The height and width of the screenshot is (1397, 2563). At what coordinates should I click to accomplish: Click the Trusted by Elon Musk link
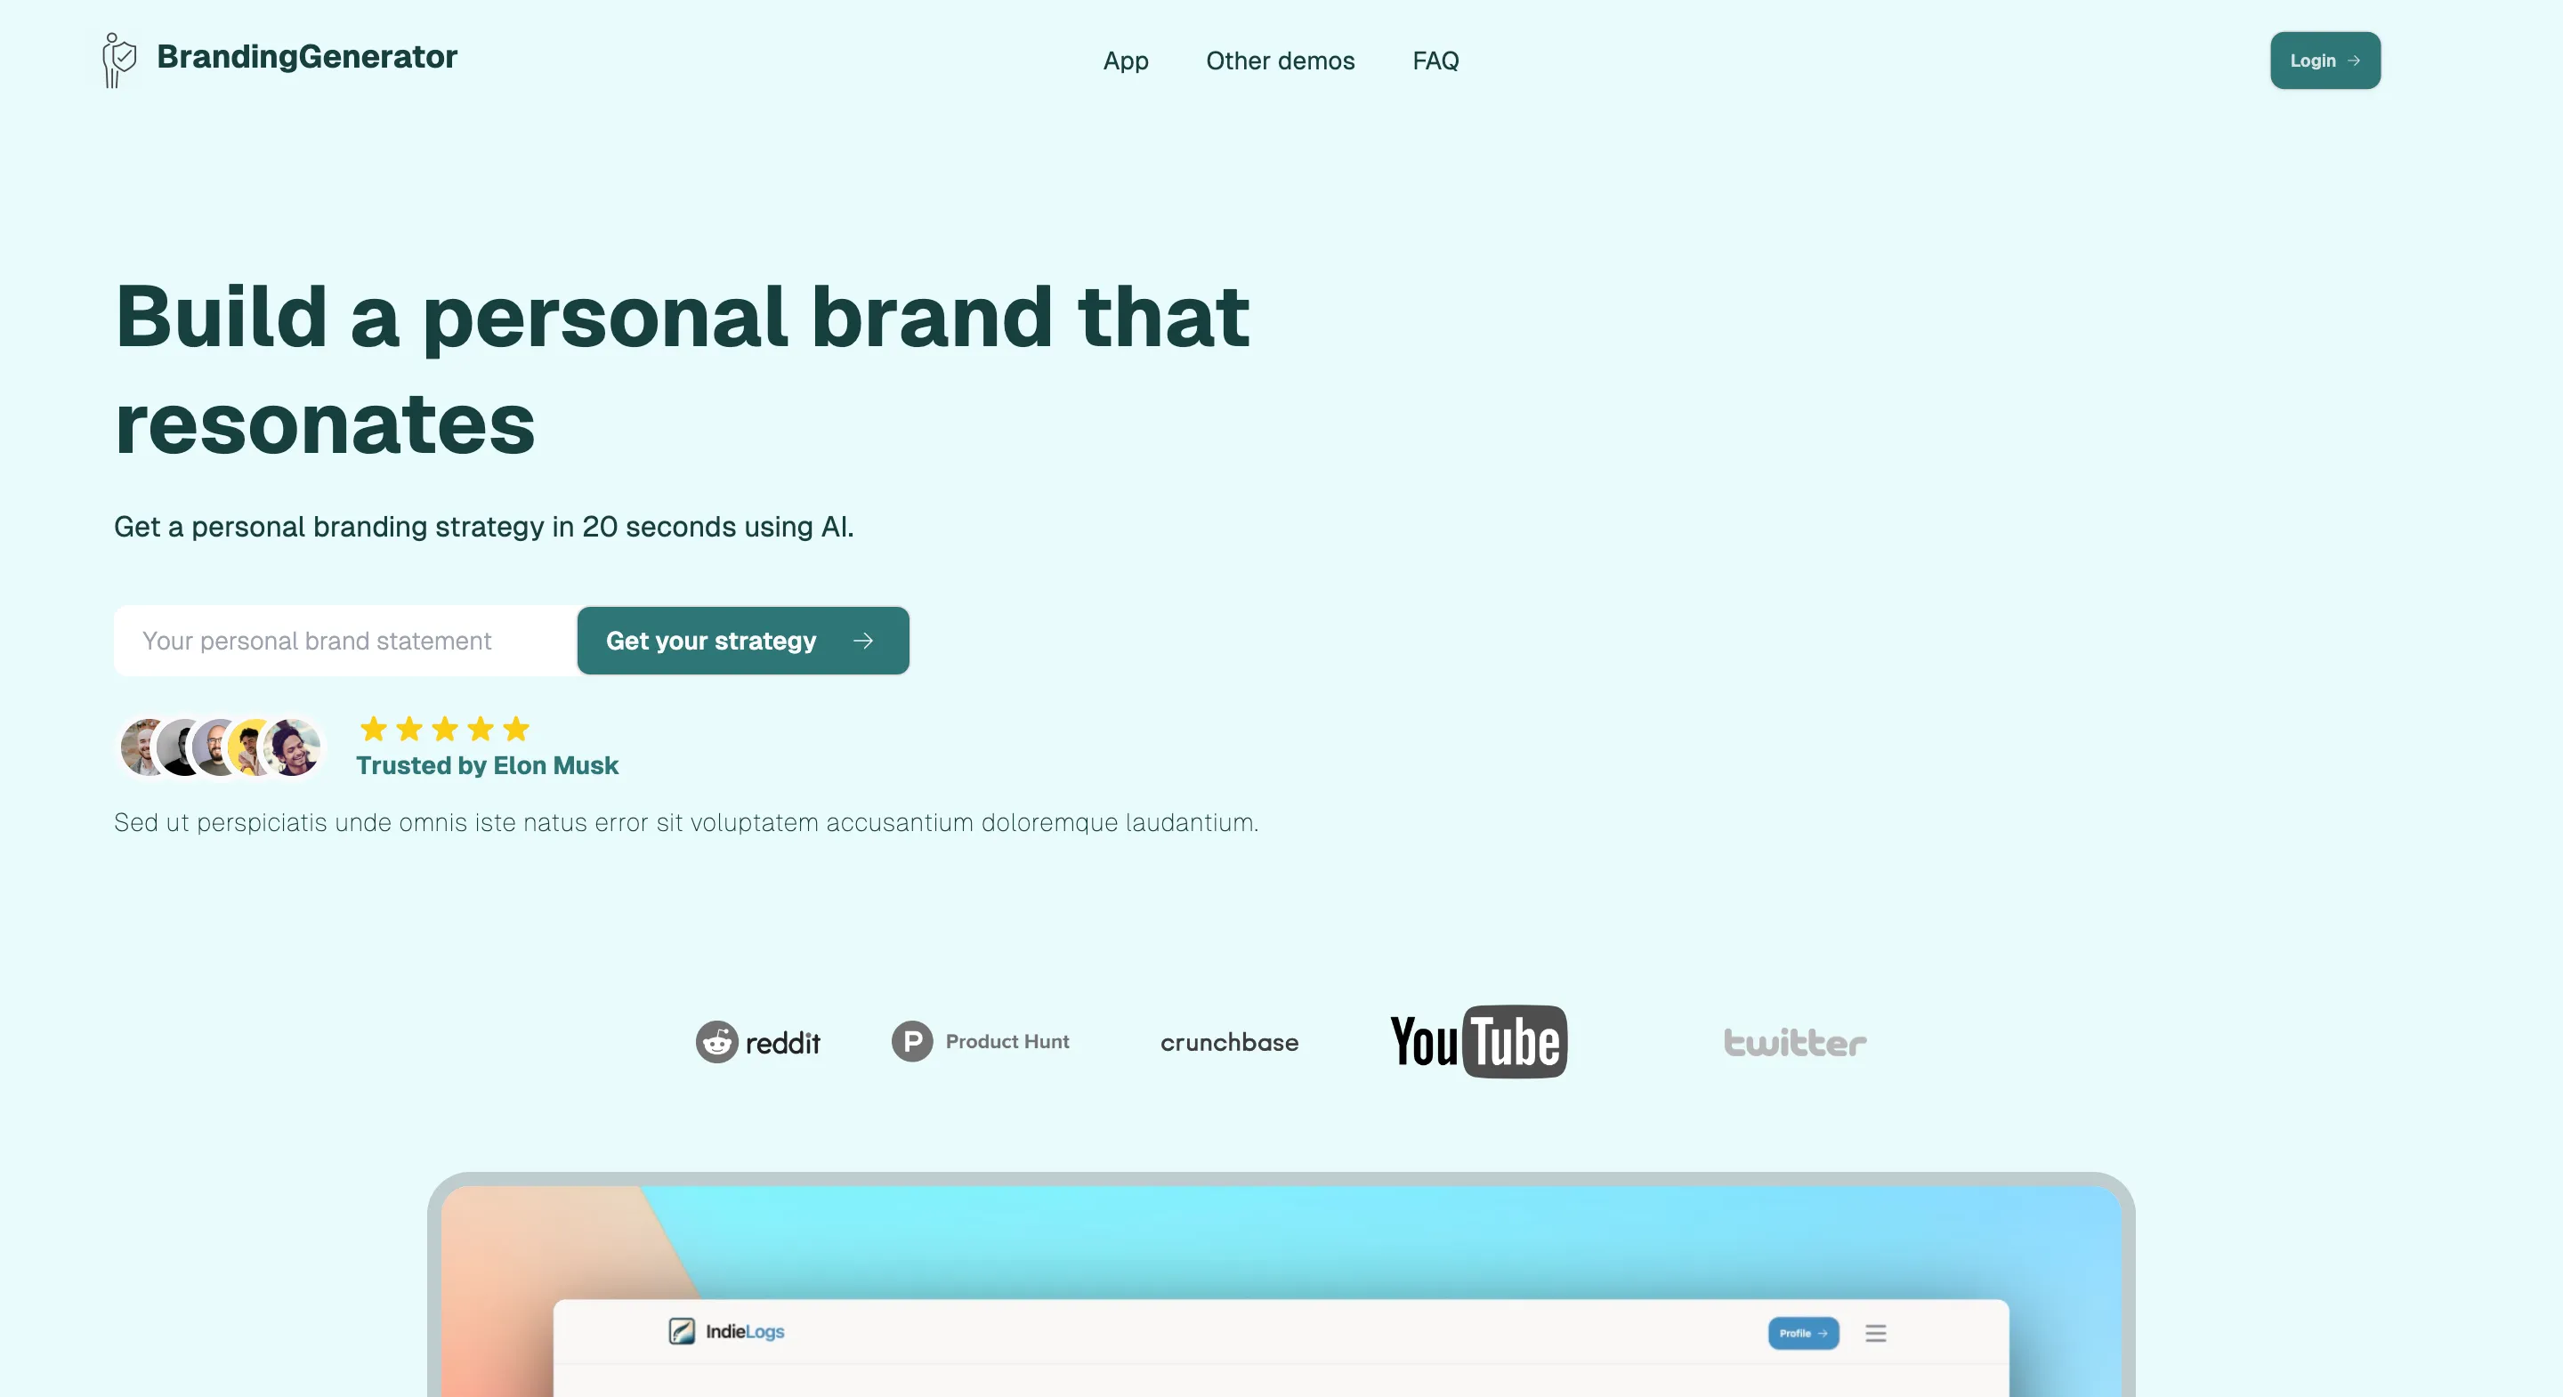point(487,763)
